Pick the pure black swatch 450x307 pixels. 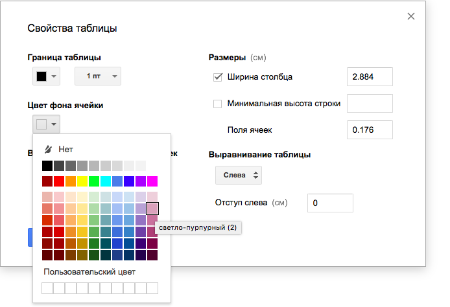click(47, 166)
